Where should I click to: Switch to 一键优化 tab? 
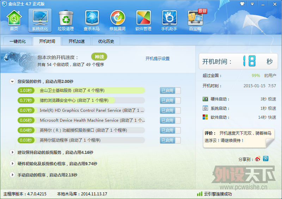coord(17,41)
